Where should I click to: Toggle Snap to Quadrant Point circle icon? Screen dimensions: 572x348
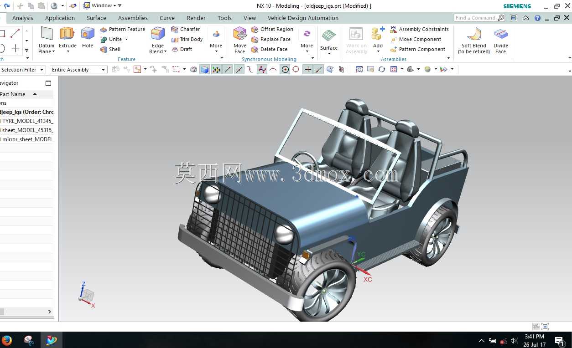pos(296,69)
